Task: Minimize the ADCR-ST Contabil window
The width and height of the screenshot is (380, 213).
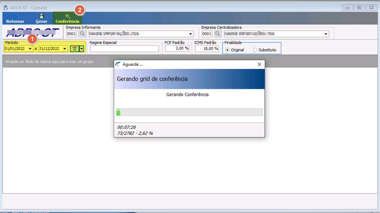Action: [x=347, y=8]
